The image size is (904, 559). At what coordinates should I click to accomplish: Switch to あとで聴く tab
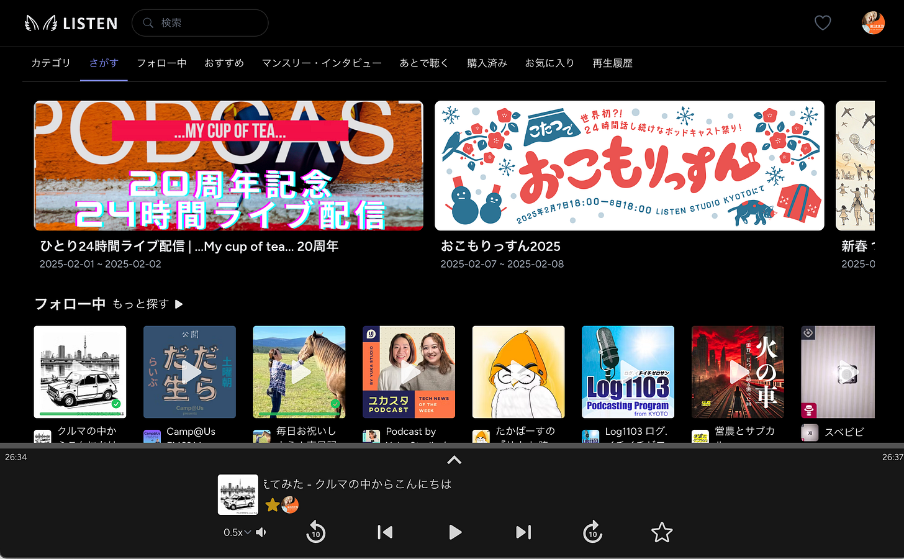pos(424,63)
